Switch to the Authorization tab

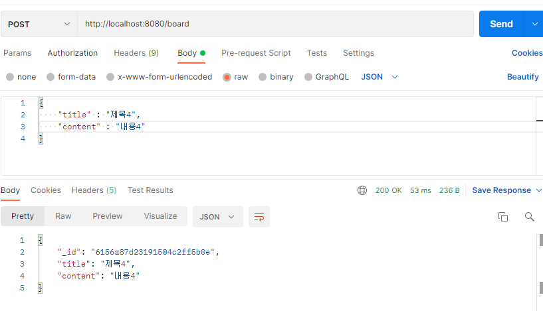coord(72,53)
